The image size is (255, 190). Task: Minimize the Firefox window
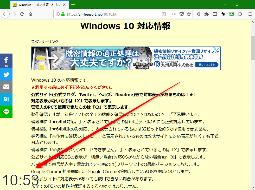click(225, 4)
